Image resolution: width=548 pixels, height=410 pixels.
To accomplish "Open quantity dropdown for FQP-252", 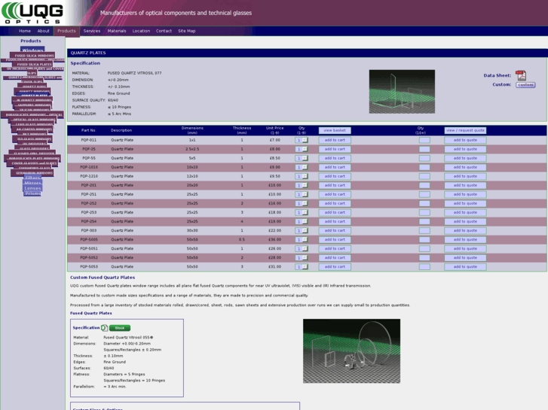I will click(302, 204).
